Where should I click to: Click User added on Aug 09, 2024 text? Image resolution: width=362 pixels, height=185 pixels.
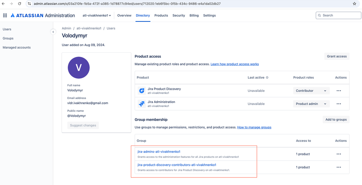point(83,45)
